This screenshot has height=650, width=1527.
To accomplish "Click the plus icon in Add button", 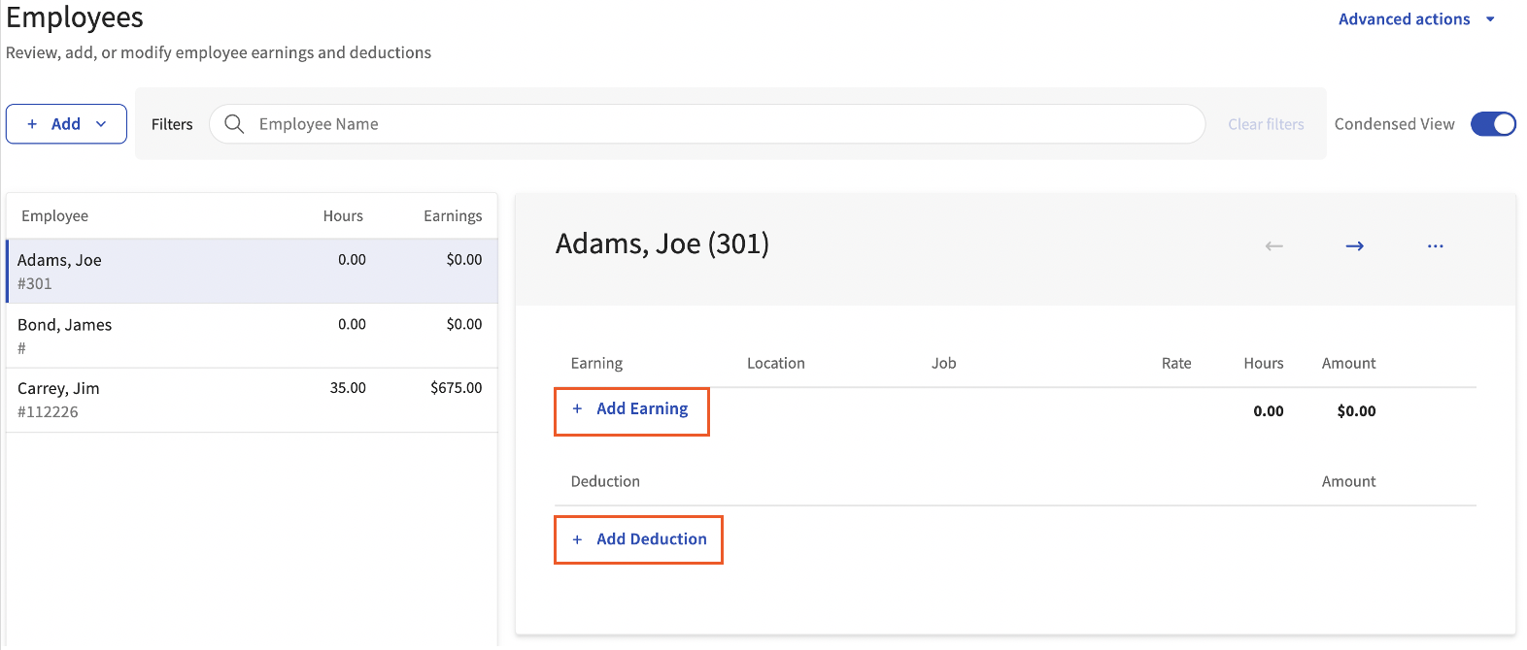I will (32, 124).
